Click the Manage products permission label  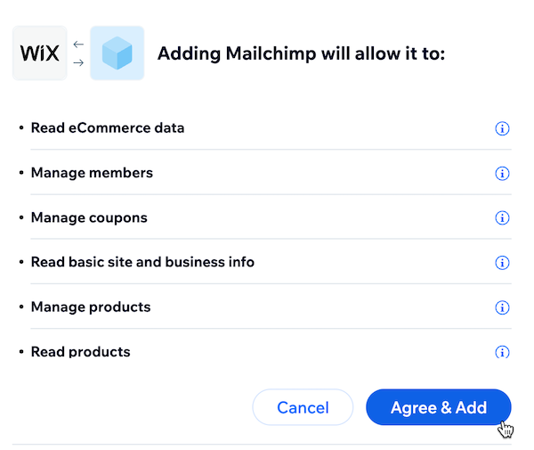(91, 307)
